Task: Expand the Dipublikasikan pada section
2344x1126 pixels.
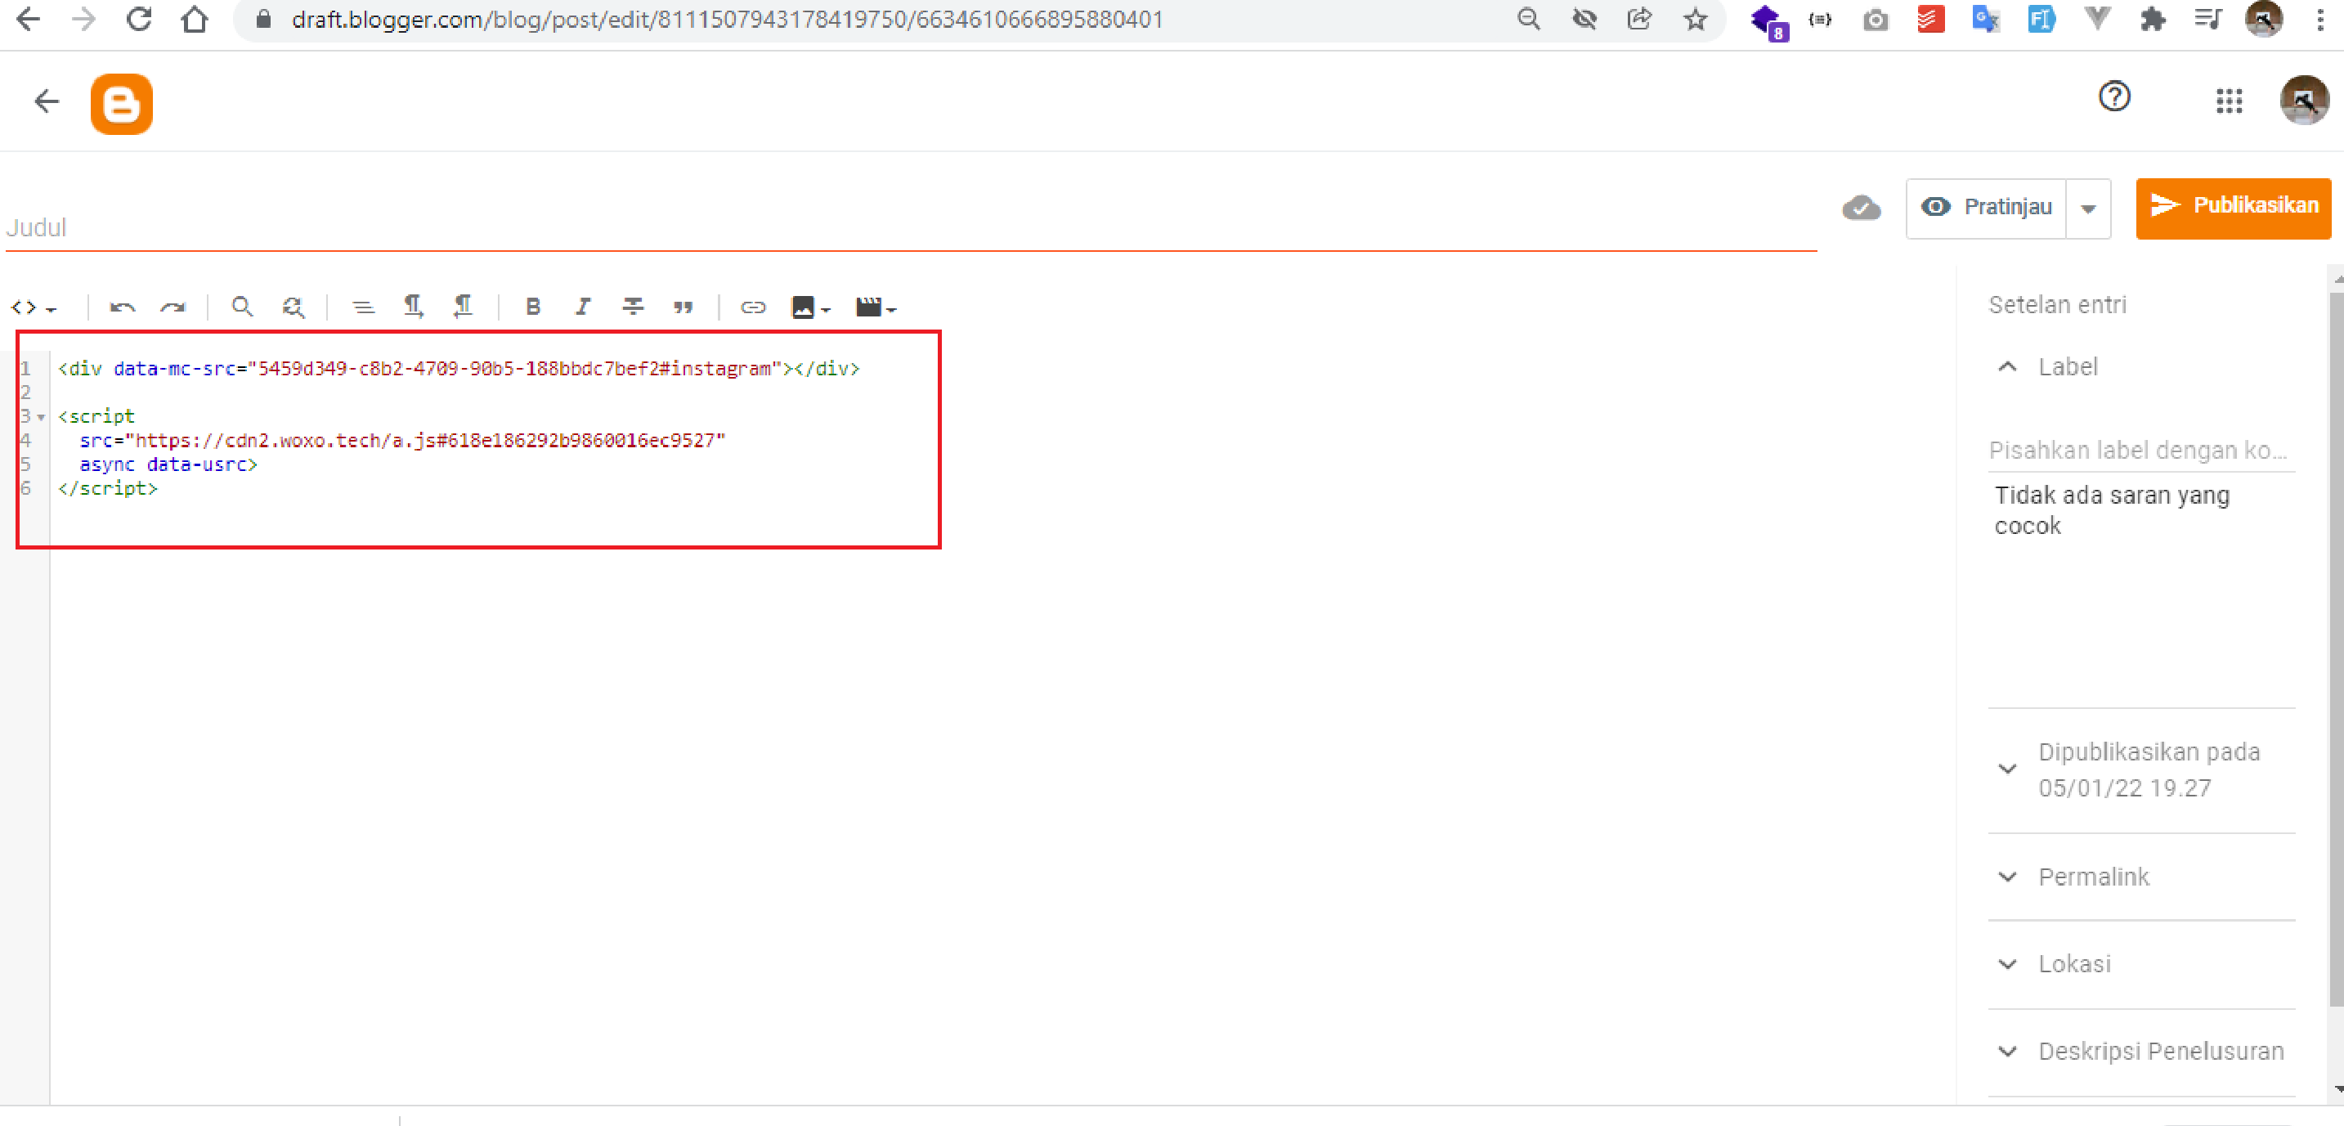Action: point(2007,769)
